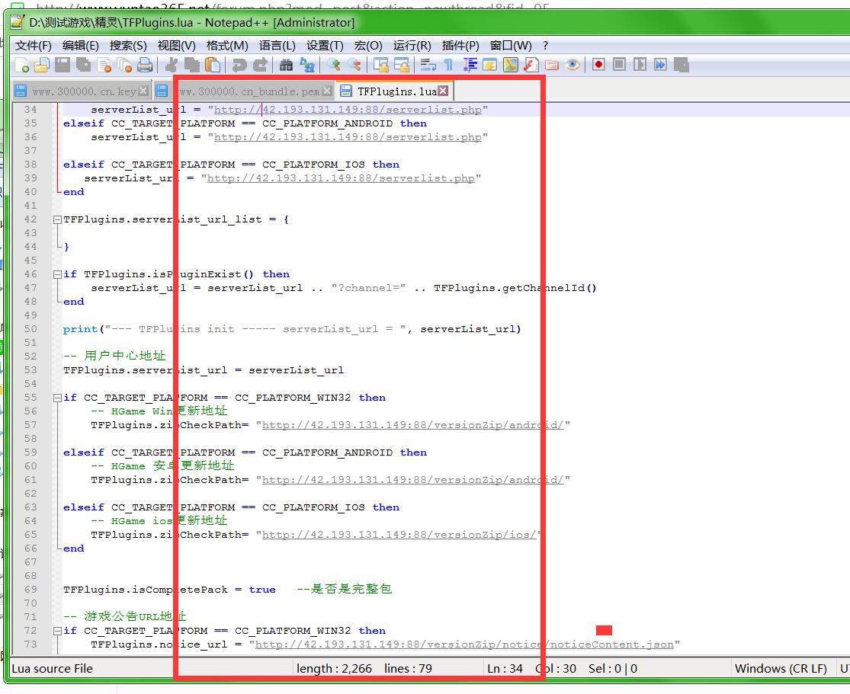Image resolution: width=850 pixels, height=694 pixels.
Task: Collapse the if block at line 55
Action: coord(57,398)
